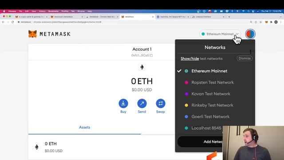Click the browser forward arrow
This screenshot has height=160, width=284.
pos(8,22)
